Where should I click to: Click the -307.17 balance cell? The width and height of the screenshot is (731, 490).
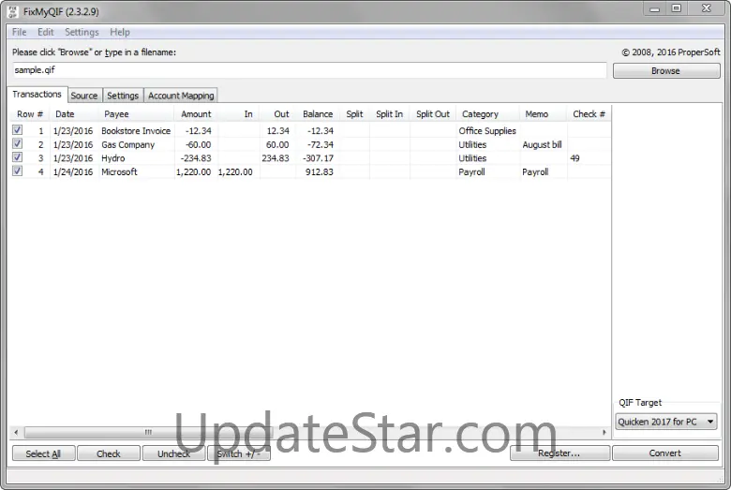click(x=318, y=158)
